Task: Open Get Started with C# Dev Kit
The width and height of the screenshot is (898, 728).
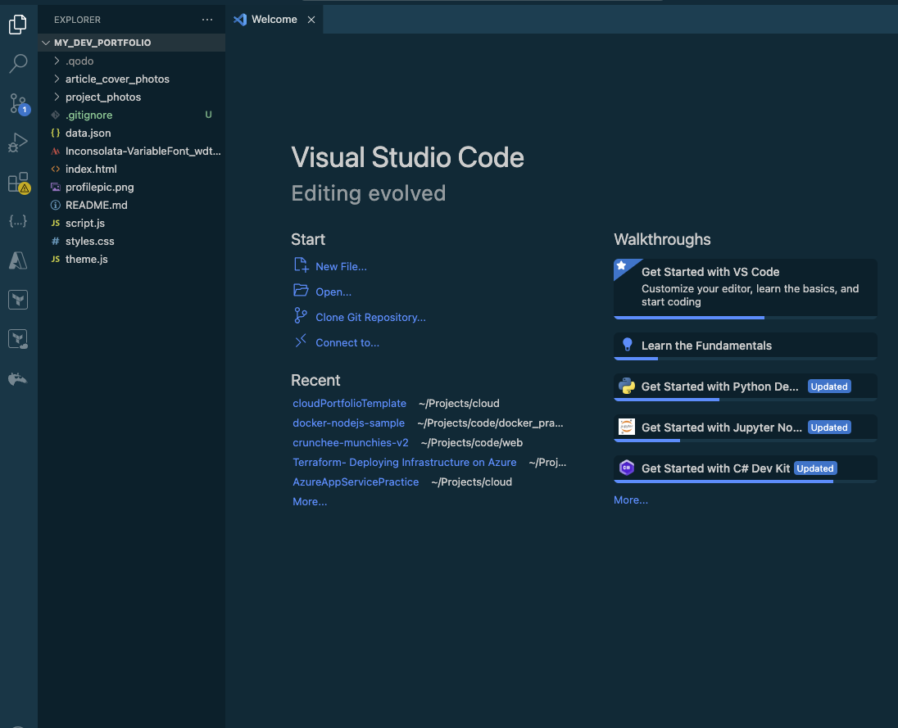Action: tap(745, 469)
